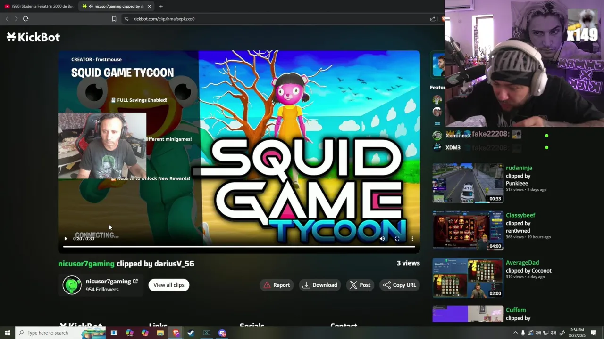Open the external link icon beside nicusor7gaming

pos(135,281)
